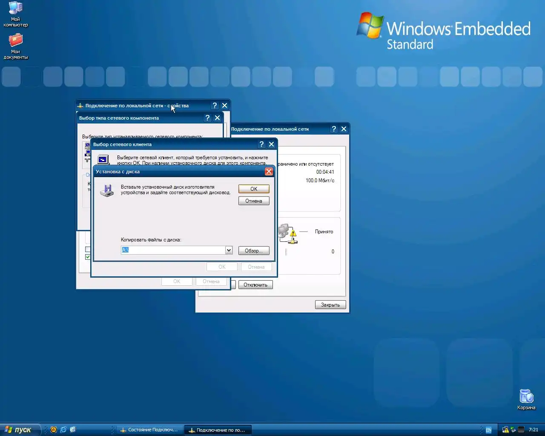
Task: Click the 100.0 Мбит/с speed value
Action: coord(320,181)
